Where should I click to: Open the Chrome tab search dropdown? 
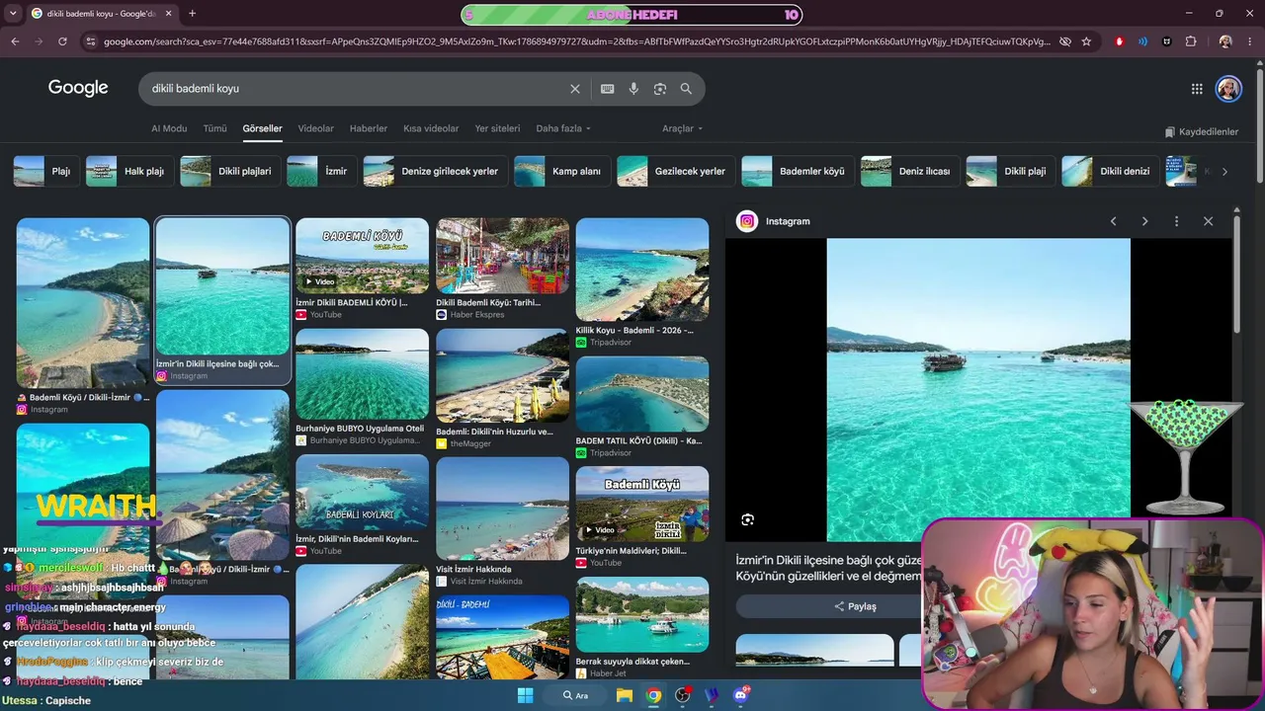[x=14, y=14]
